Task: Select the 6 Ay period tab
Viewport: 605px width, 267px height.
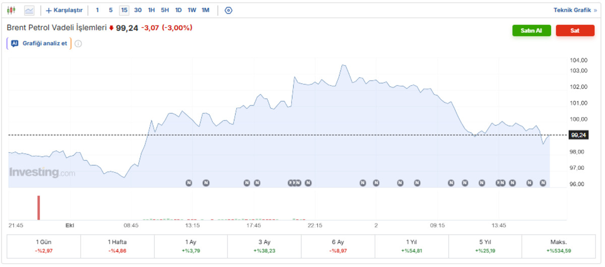Action: (x=338, y=246)
